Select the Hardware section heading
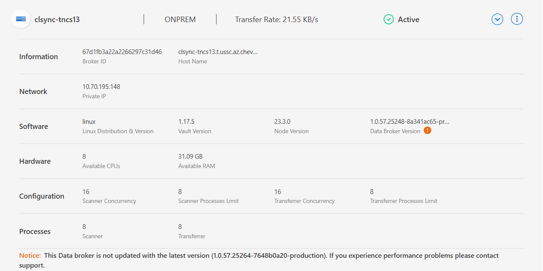Image resolution: width=543 pixels, height=271 pixels. click(35, 161)
